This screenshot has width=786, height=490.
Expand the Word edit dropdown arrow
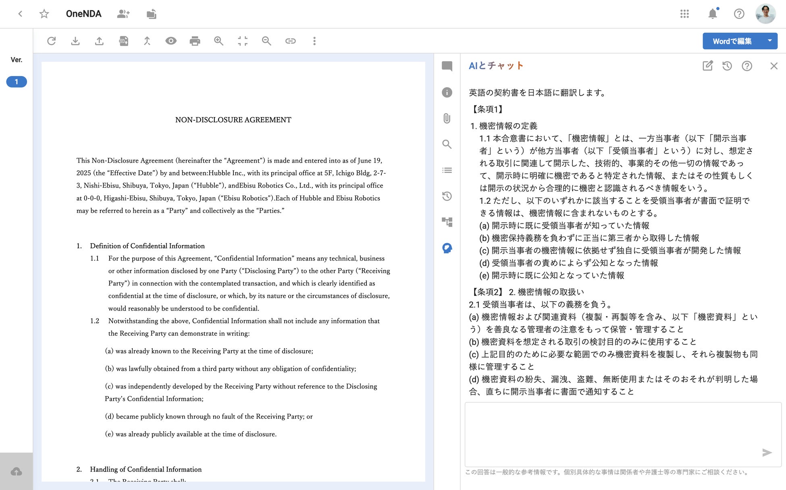tap(770, 41)
